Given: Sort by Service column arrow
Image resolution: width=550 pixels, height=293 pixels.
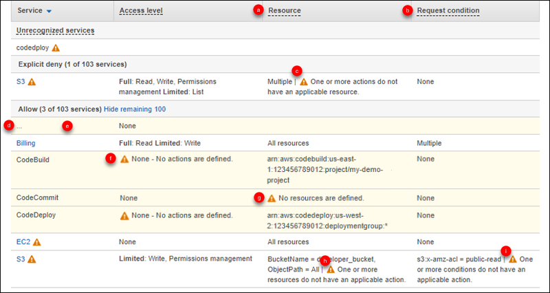Looking at the screenshot, I should (x=51, y=12).
